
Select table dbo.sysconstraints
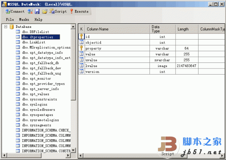pyautogui.click(x=40, y=99)
